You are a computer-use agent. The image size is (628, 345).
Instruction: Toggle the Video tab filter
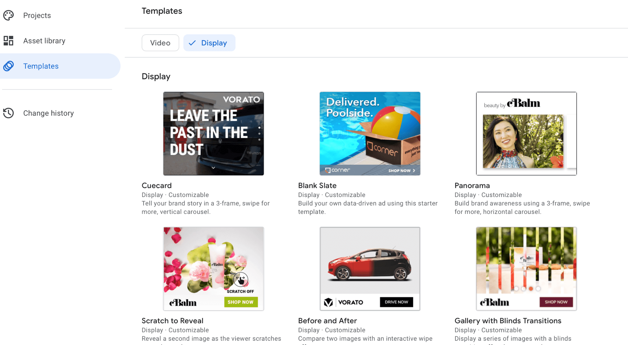(160, 43)
